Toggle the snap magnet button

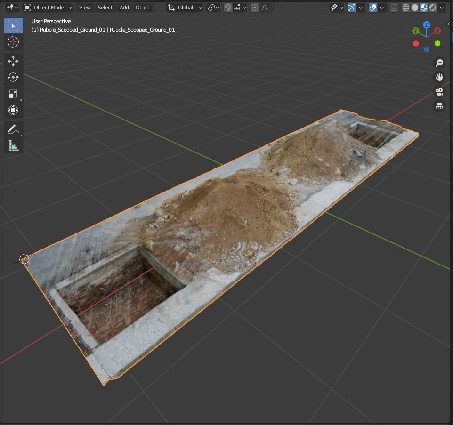(x=228, y=8)
